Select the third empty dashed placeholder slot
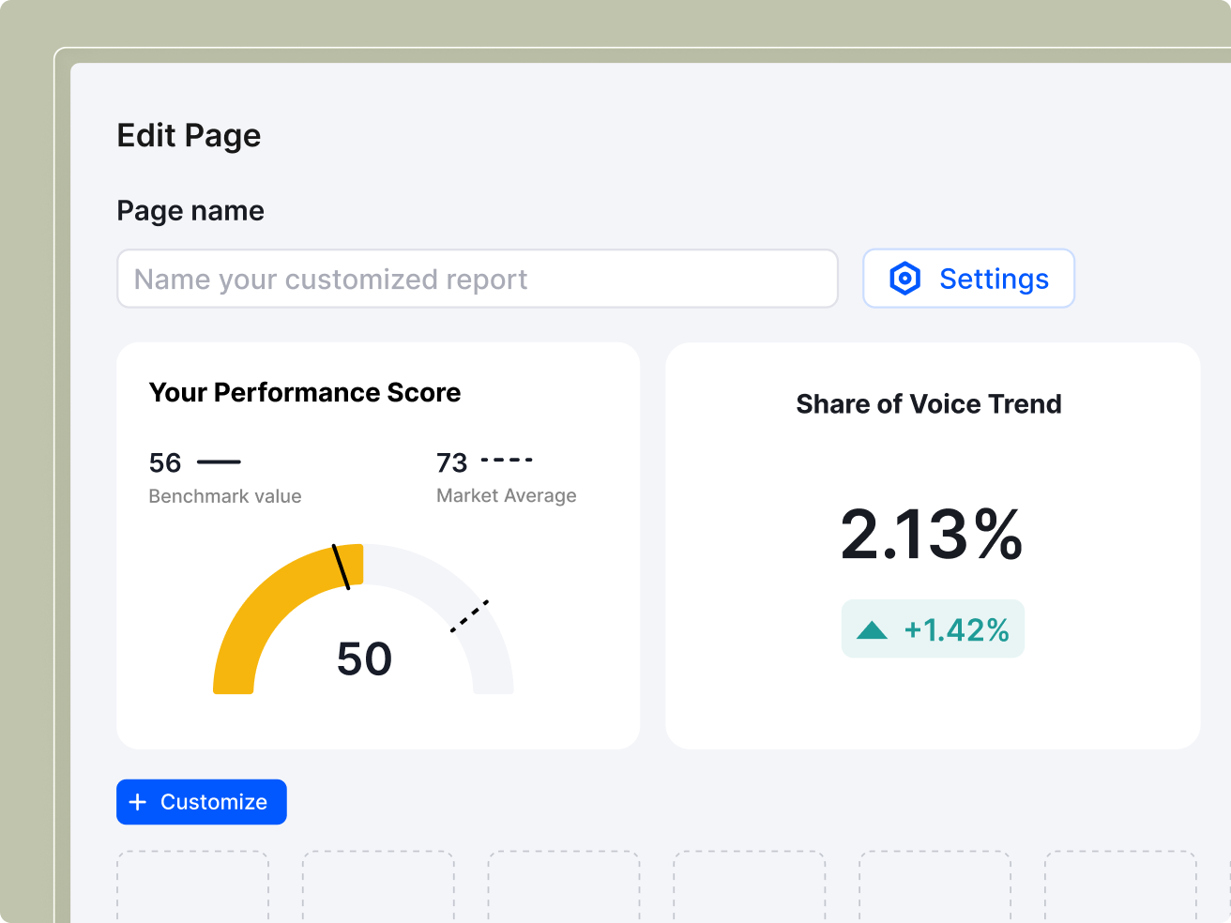This screenshot has height=923, width=1231. 564,886
